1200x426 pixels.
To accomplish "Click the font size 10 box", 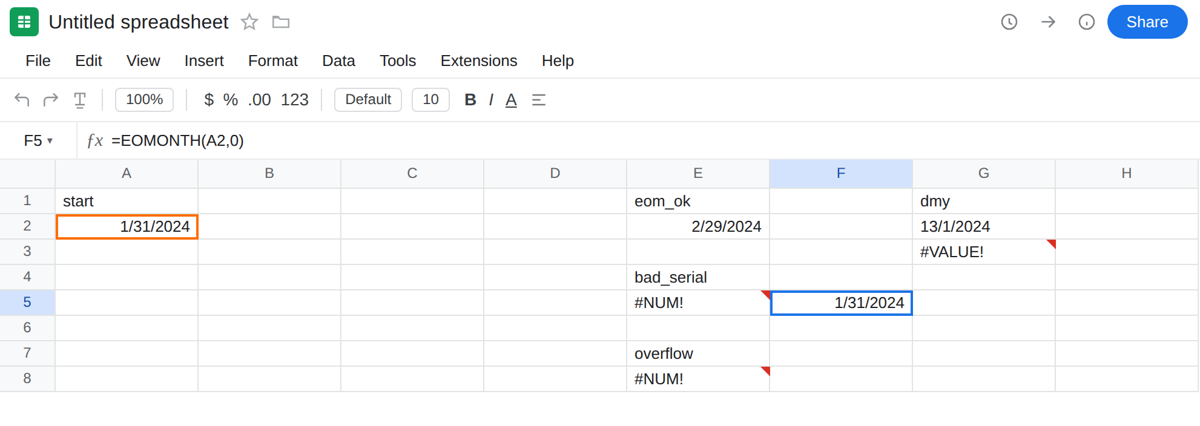I will point(430,100).
